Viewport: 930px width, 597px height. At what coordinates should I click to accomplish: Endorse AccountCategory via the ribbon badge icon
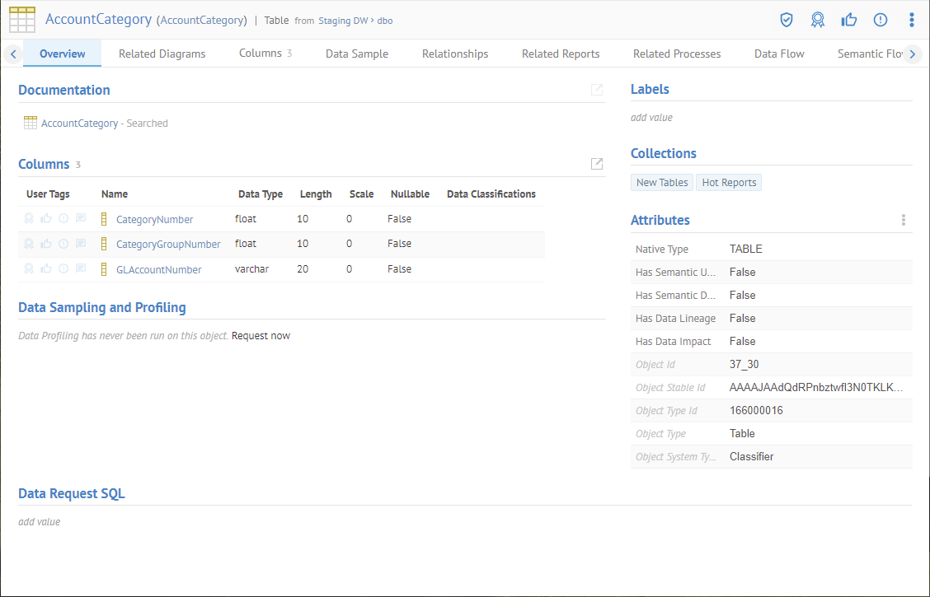(x=817, y=19)
